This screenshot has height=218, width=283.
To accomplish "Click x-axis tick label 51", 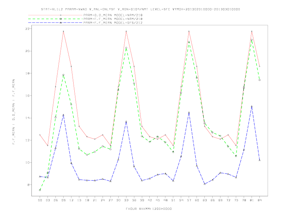I will pyautogui.click(x=173, y=200).
